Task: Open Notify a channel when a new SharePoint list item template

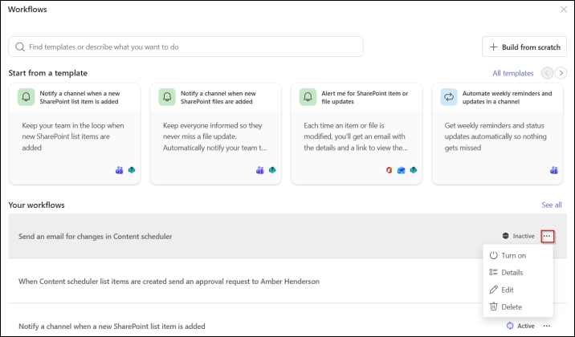Action: click(x=75, y=134)
